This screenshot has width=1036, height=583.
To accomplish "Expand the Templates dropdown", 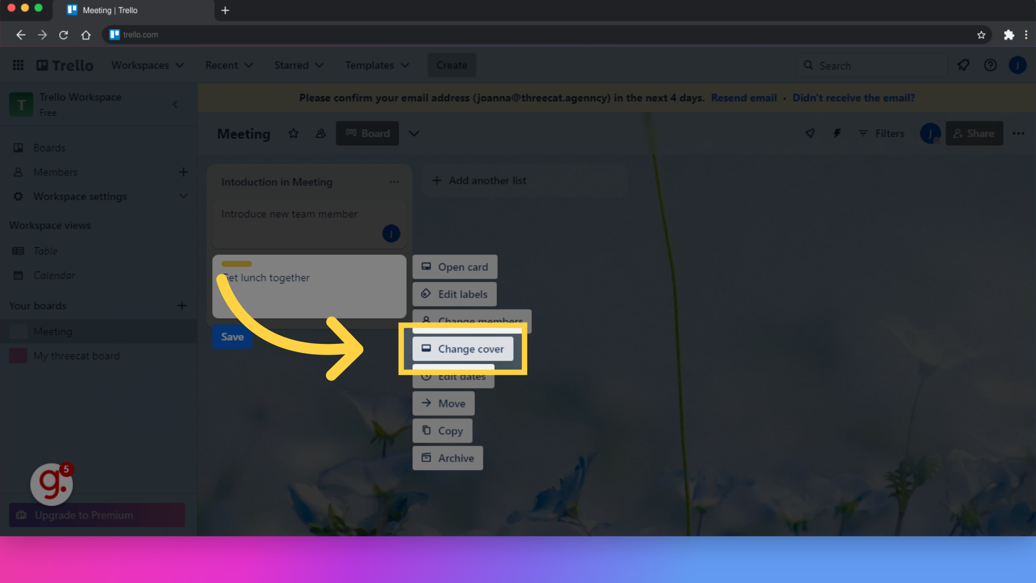I will point(377,65).
